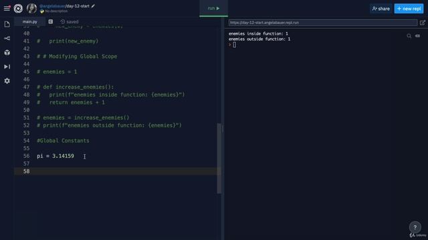
Task: Click enemies inside function: 1 output
Action: 258,34
